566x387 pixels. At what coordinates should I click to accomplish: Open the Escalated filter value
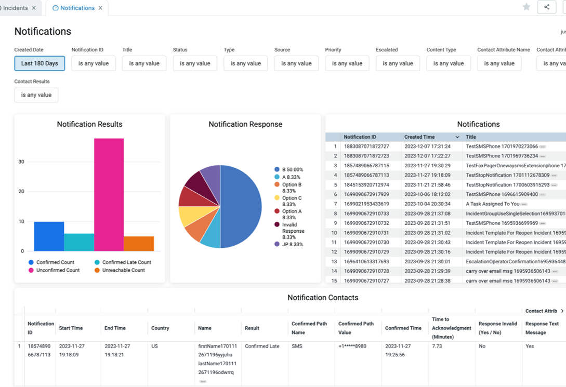click(x=398, y=63)
